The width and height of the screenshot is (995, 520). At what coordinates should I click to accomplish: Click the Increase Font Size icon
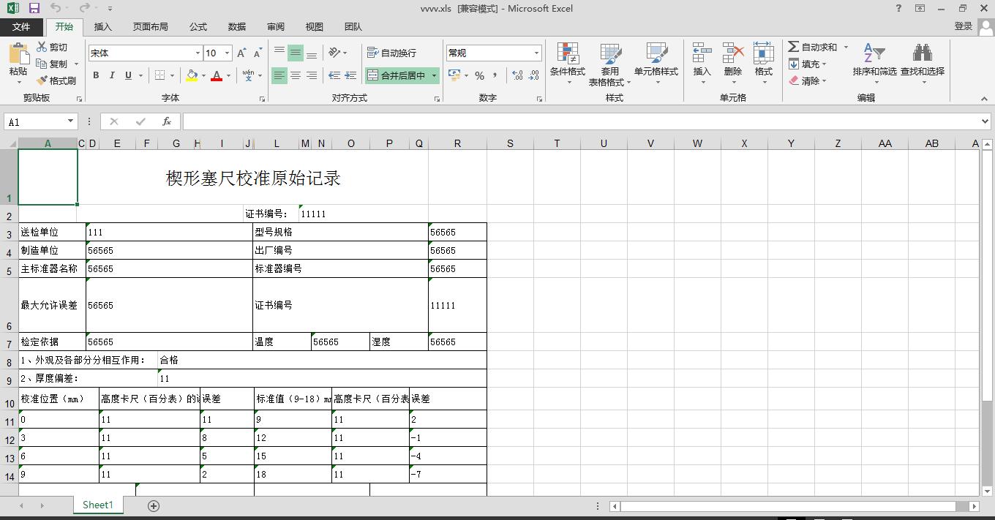pyautogui.click(x=241, y=53)
